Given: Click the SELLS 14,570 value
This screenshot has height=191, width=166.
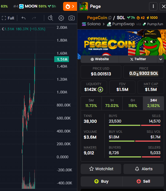Looking at the screenshot, I should tap(155, 121).
